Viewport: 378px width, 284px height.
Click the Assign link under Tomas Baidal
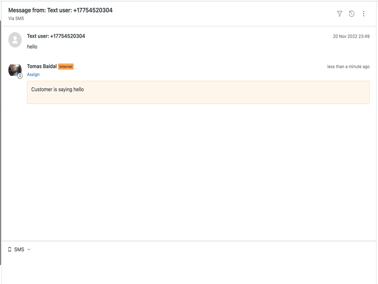coord(33,74)
